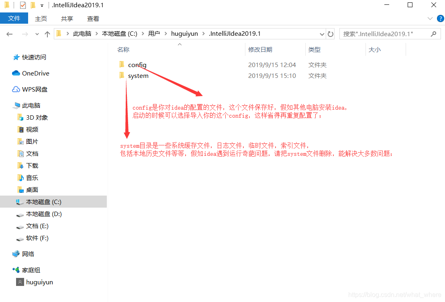
Task: Sort by 大小 column header
Action: coord(375,50)
